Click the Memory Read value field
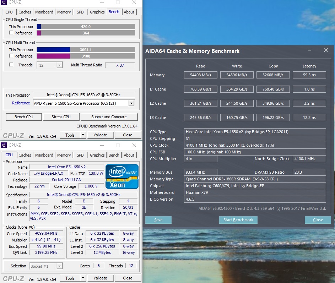The height and width of the screenshot is (283, 335). coord(201,75)
